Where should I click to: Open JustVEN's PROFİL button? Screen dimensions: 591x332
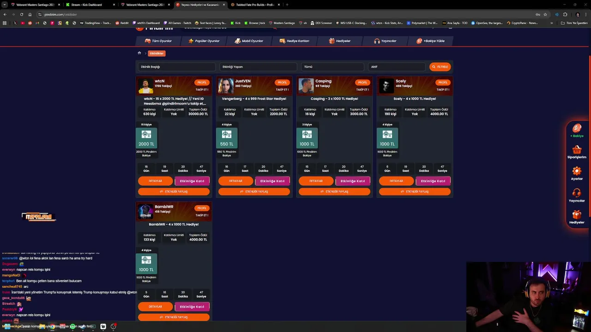[x=282, y=83]
